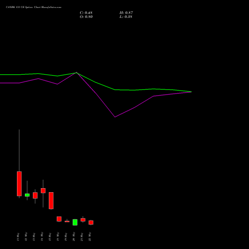Click the red candlestick for 21 May
This screenshot has height=249, width=249.
click(83, 220)
